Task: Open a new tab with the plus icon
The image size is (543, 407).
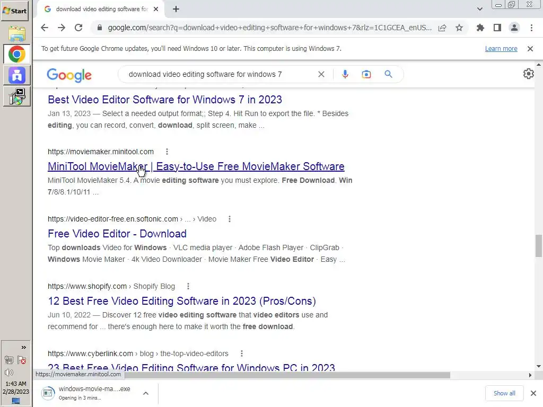Action: pyautogui.click(x=176, y=10)
